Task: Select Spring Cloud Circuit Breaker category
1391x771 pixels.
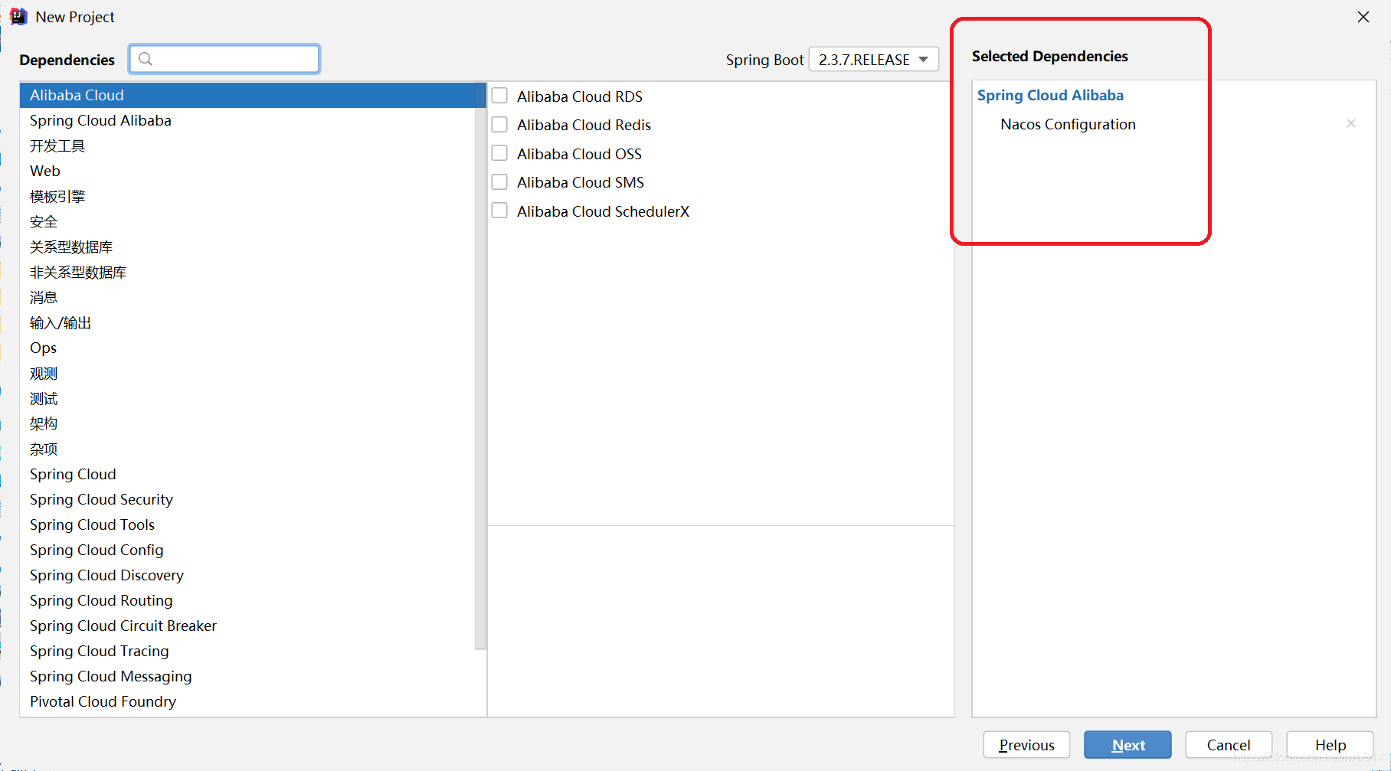Action: point(247,626)
